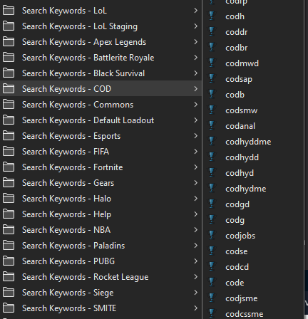Viewport: 308px width, 319px height.
Task: Click the trophy icon next to codmwd
Action: [212, 63]
